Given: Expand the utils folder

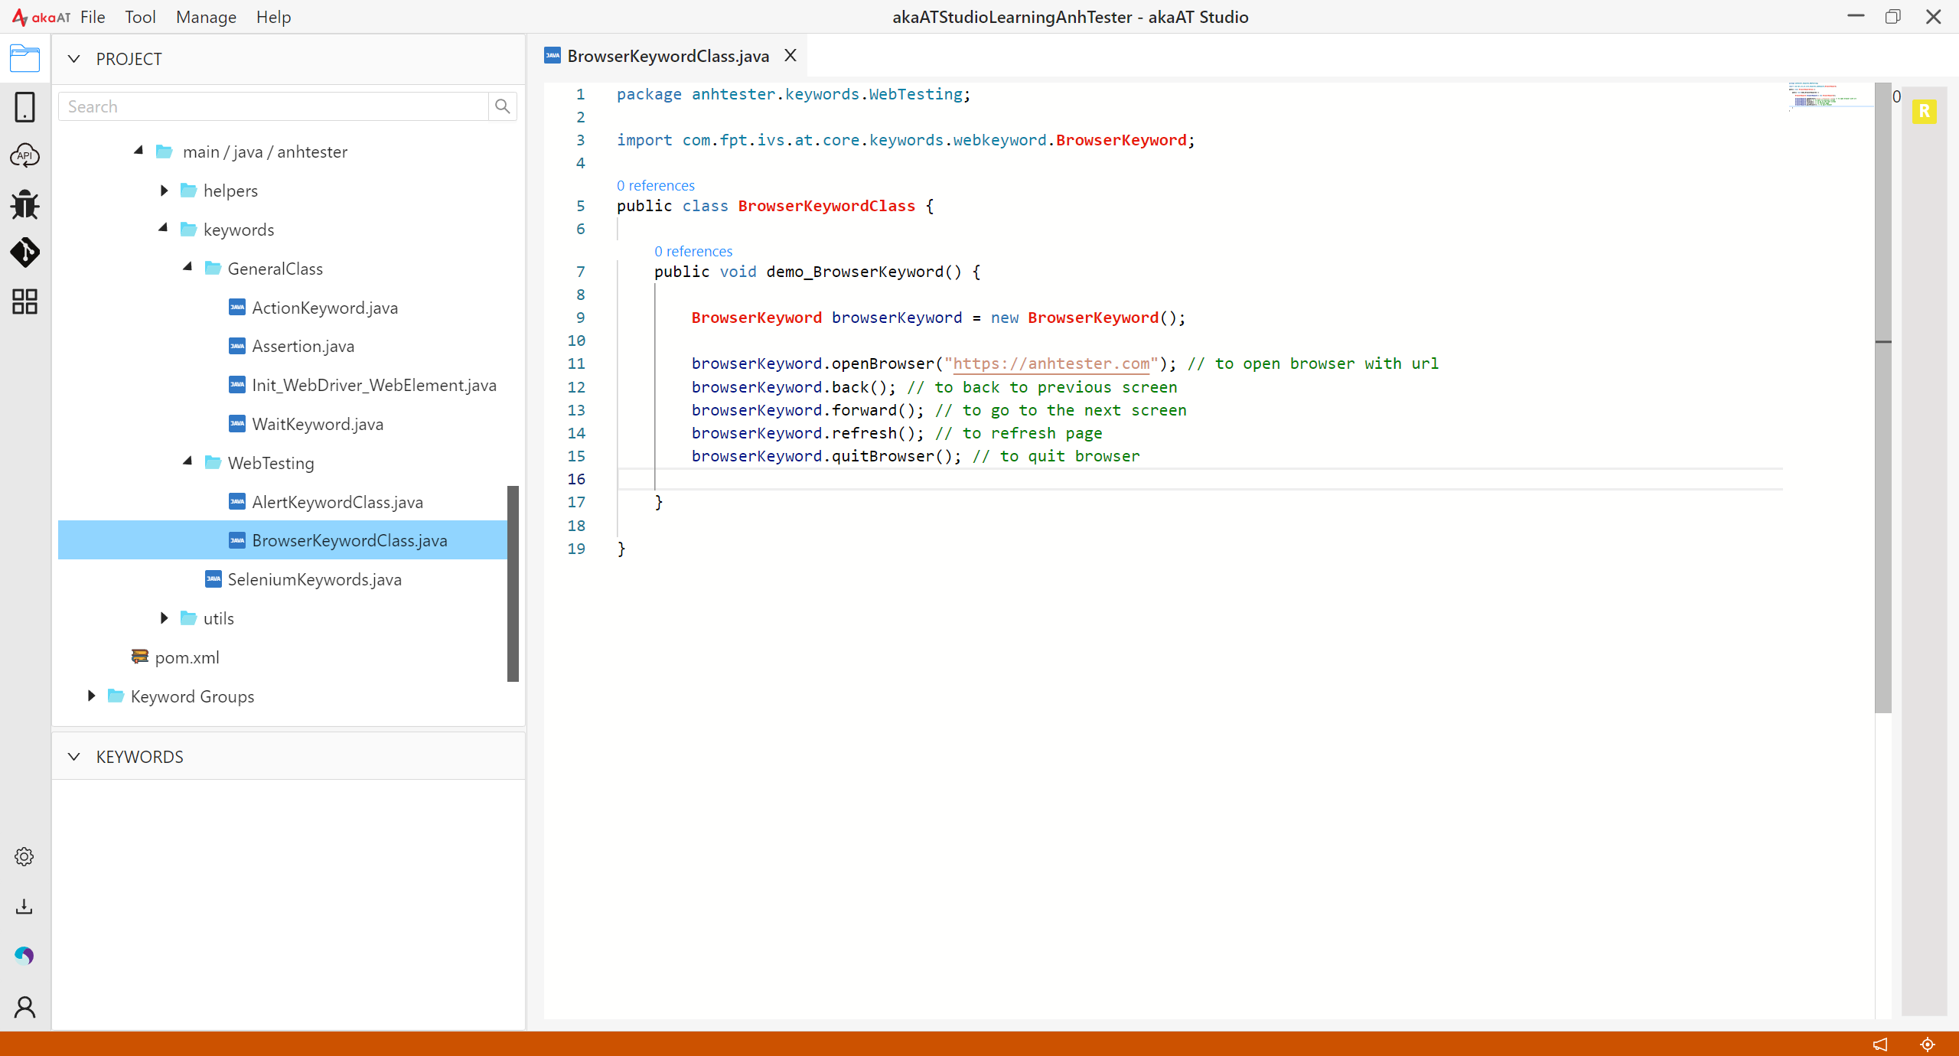Looking at the screenshot, I should [164, 618].
